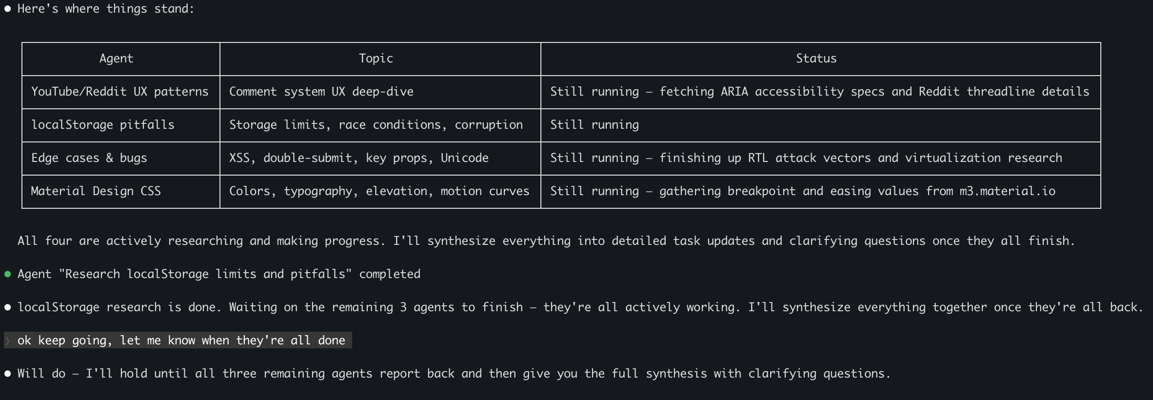Click the "Edge cases & bugs" agent cell
Screen dimensions: 1153x400
click(89, 158)
